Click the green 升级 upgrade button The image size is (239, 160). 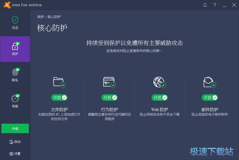click(15, 128)
